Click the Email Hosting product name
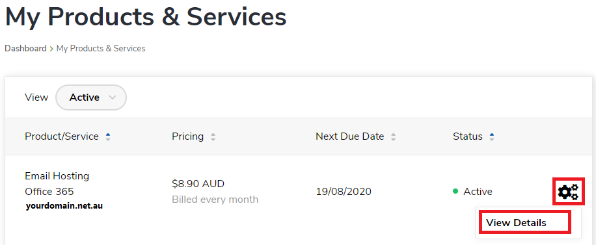Viewport: 596px width, 245px height. [57, 176]
